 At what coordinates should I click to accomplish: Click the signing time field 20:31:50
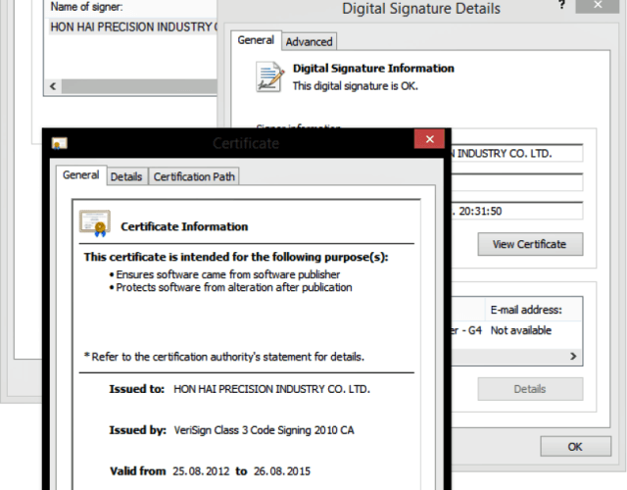pyautogui.click(x=517, y=211)
